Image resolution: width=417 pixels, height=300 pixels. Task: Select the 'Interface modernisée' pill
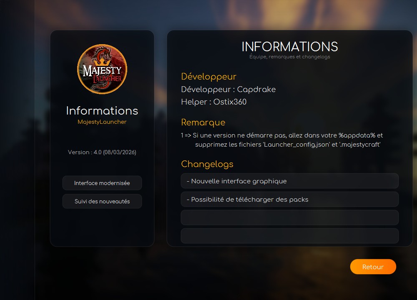coord(102,182)
